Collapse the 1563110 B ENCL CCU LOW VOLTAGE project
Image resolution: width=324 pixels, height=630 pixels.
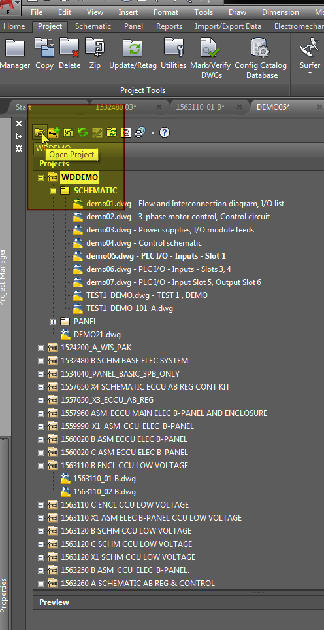coord(40,466)
